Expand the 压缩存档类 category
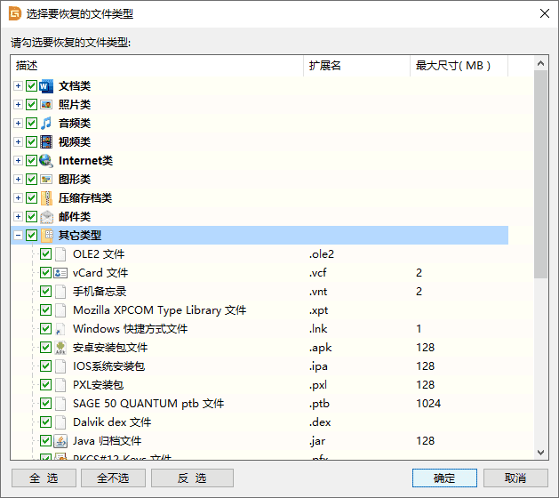 pyautogui.click(x=18, y=198)
